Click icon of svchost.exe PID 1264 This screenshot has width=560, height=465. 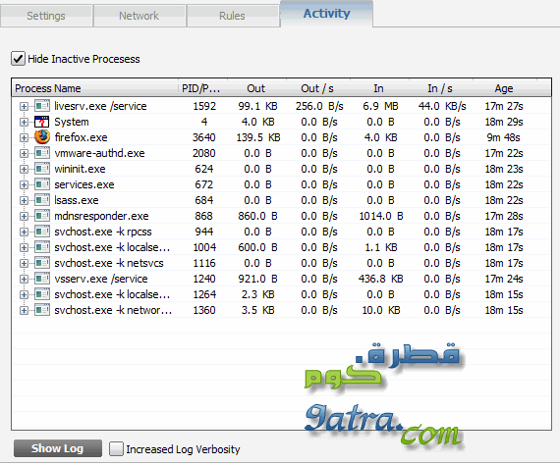pos(42,294)
